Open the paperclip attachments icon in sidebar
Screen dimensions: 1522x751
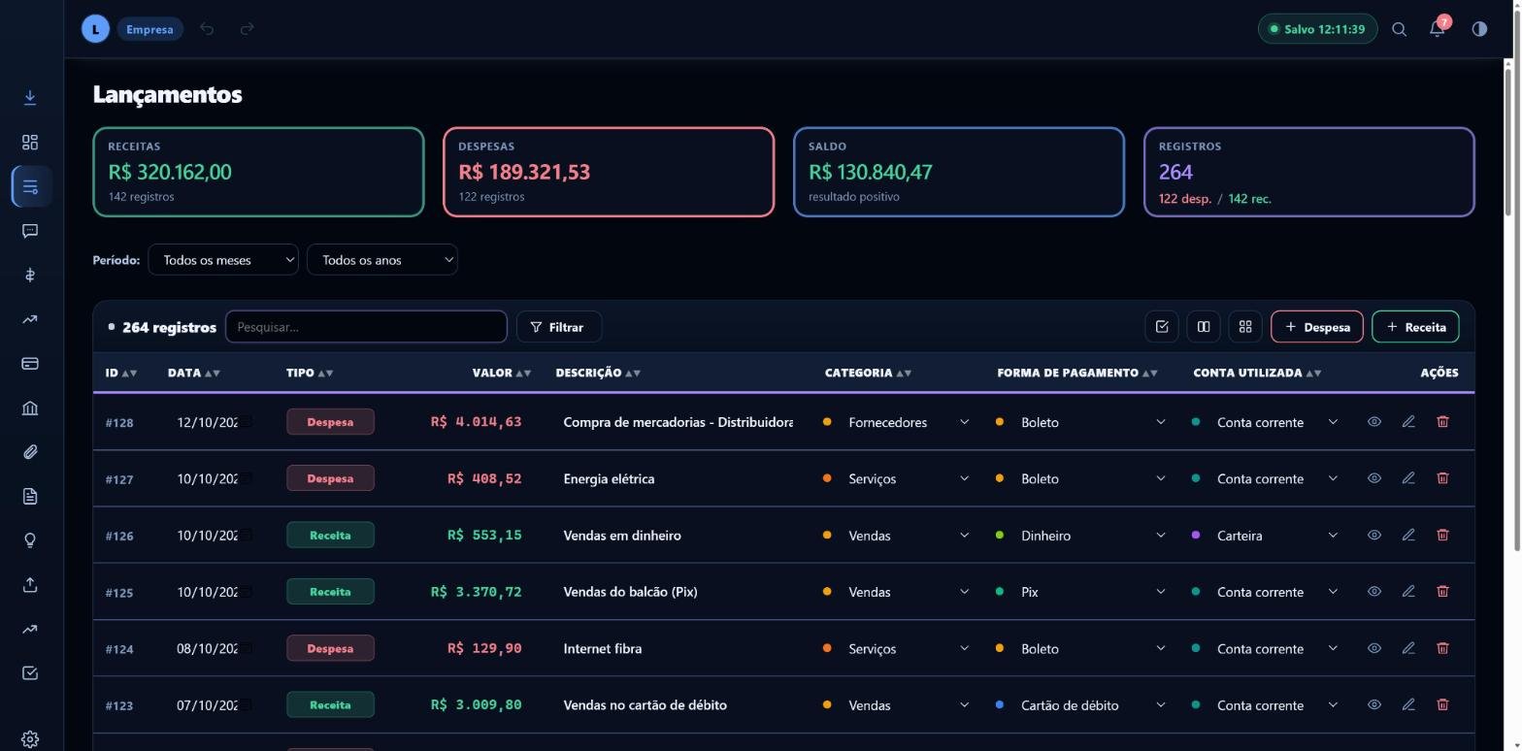[x=30, y=452]
